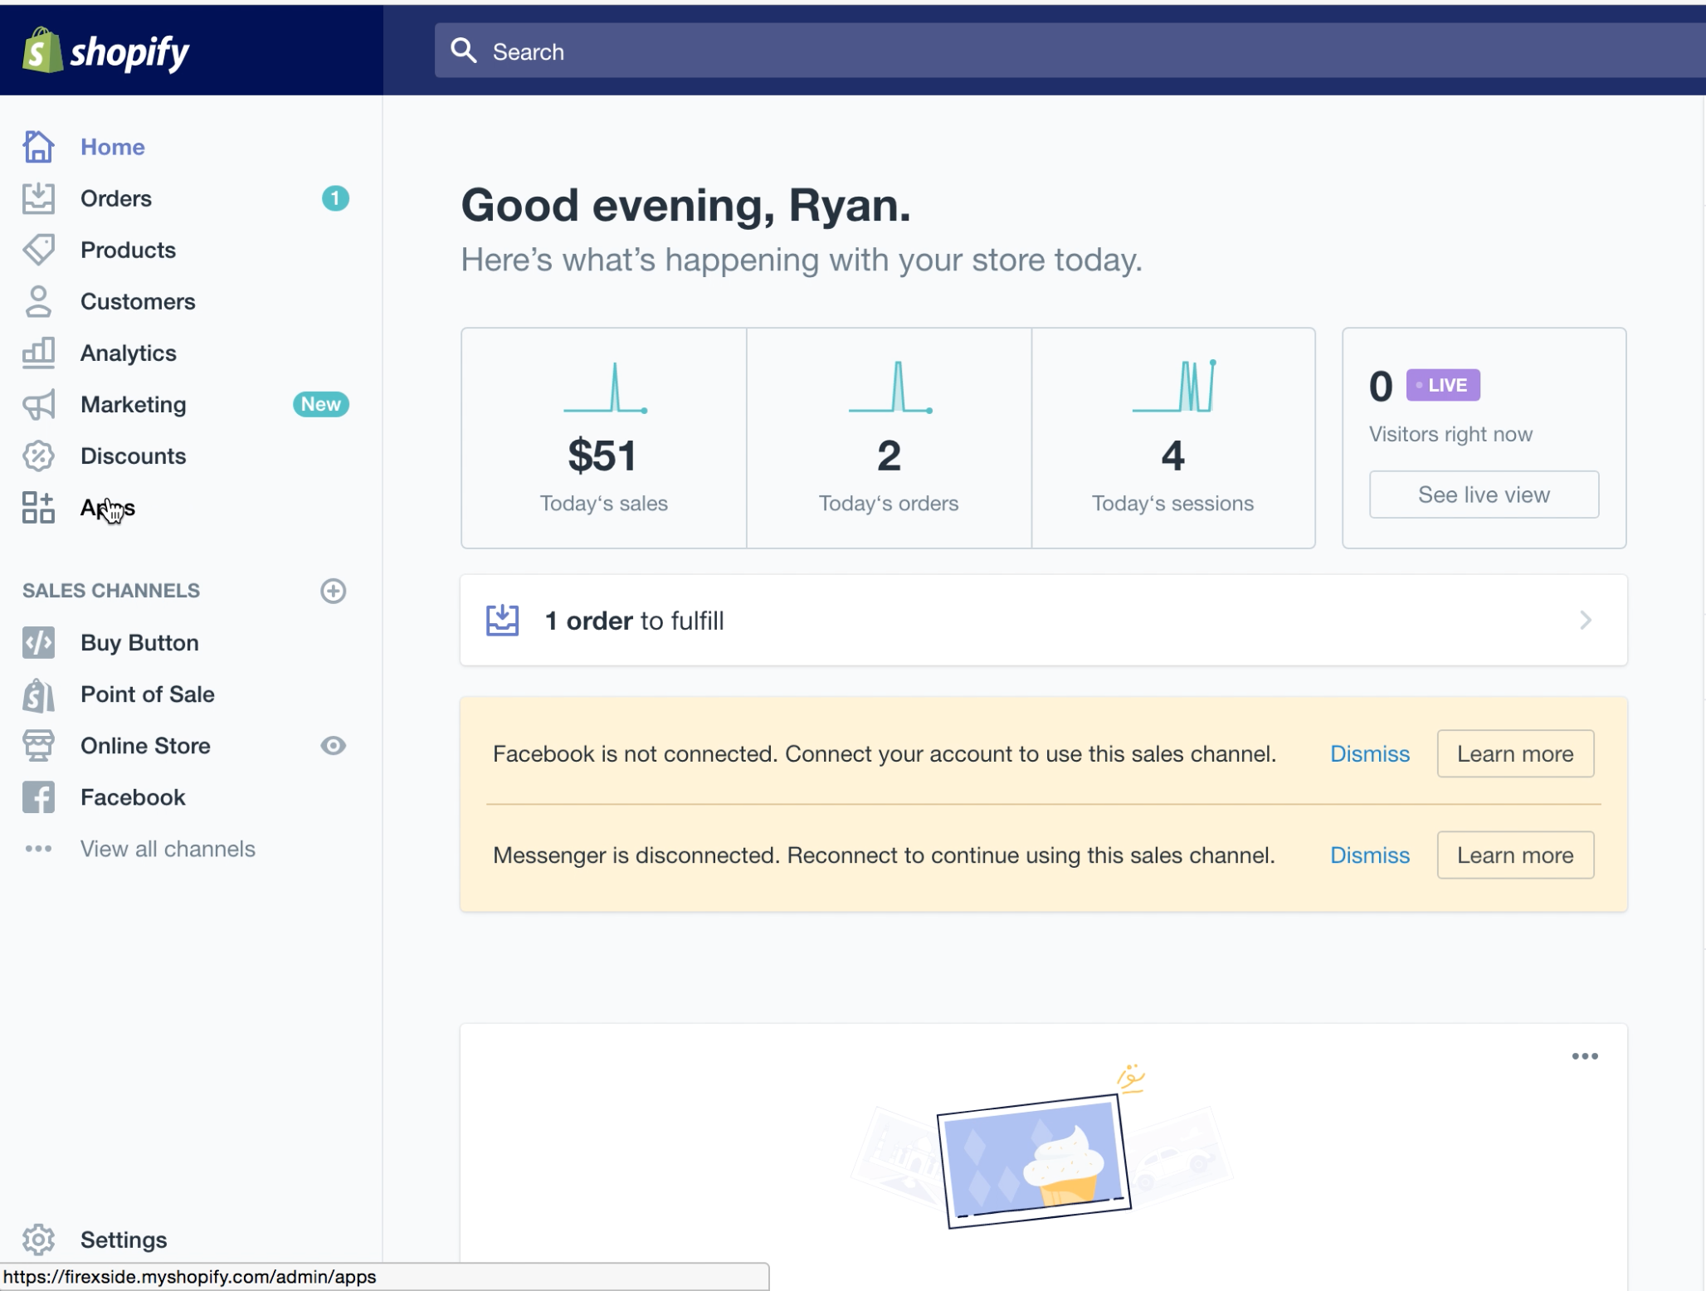Select Home in the sidebar menu
This screenshot has height=1291, width=1706.
[x=113, y=147]
